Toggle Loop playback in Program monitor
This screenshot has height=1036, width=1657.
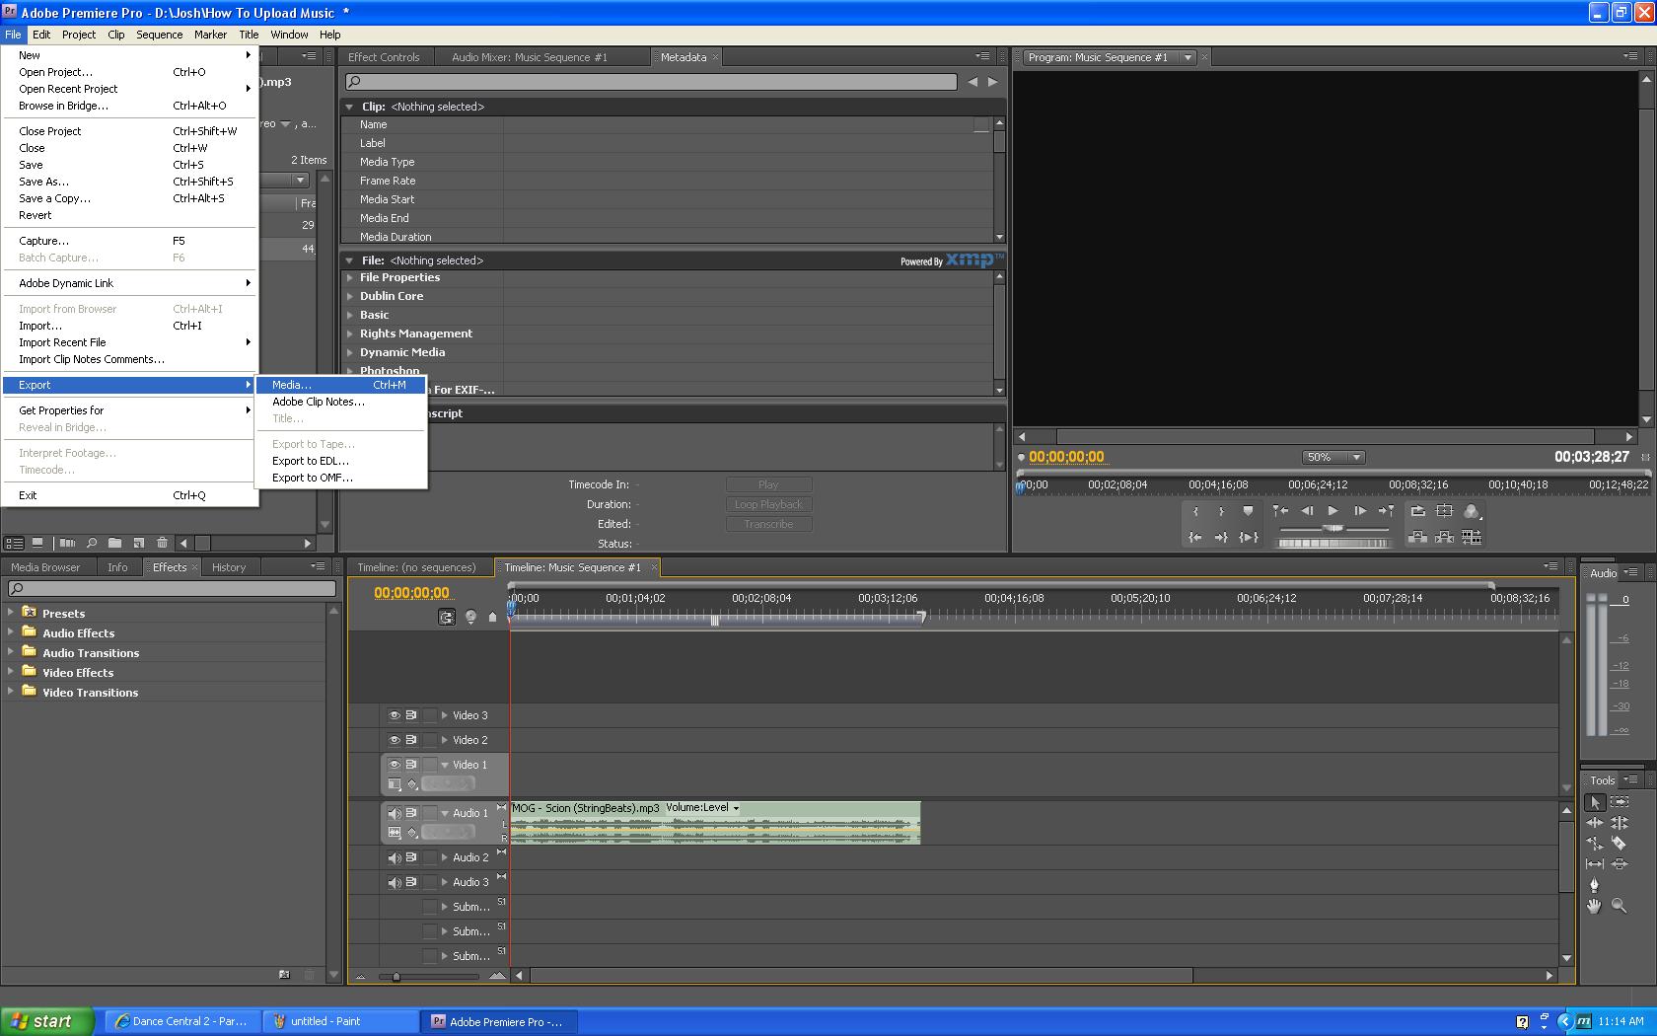(1417, 511)
